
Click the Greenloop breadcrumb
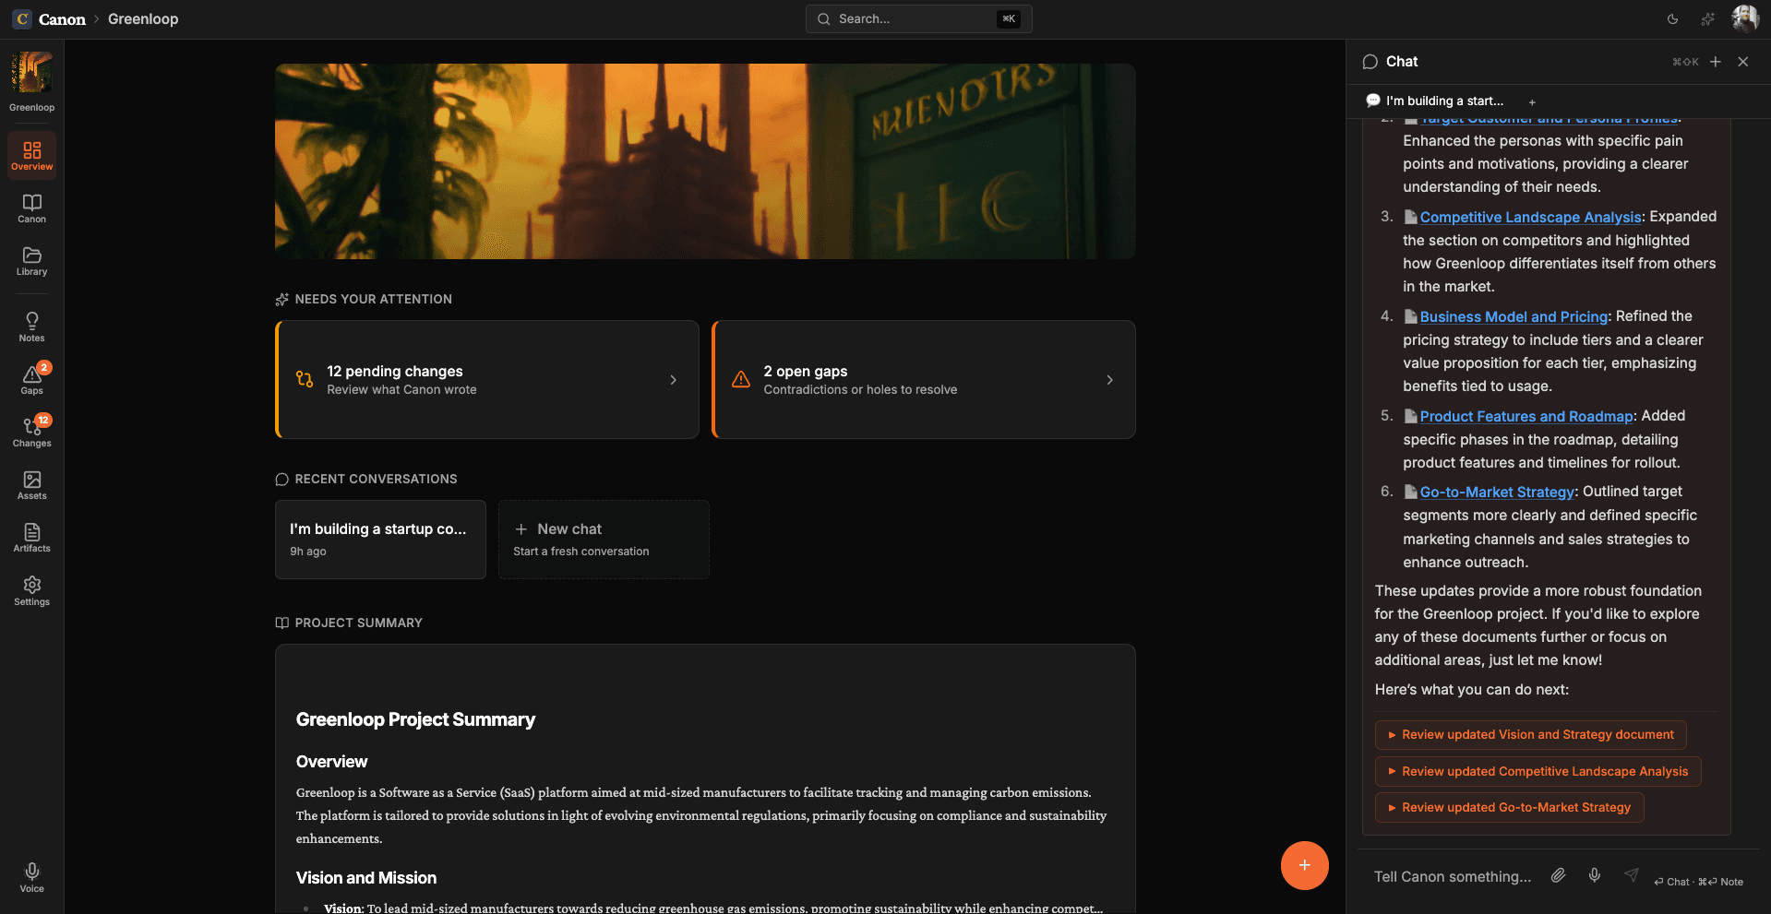click(143, 18)
